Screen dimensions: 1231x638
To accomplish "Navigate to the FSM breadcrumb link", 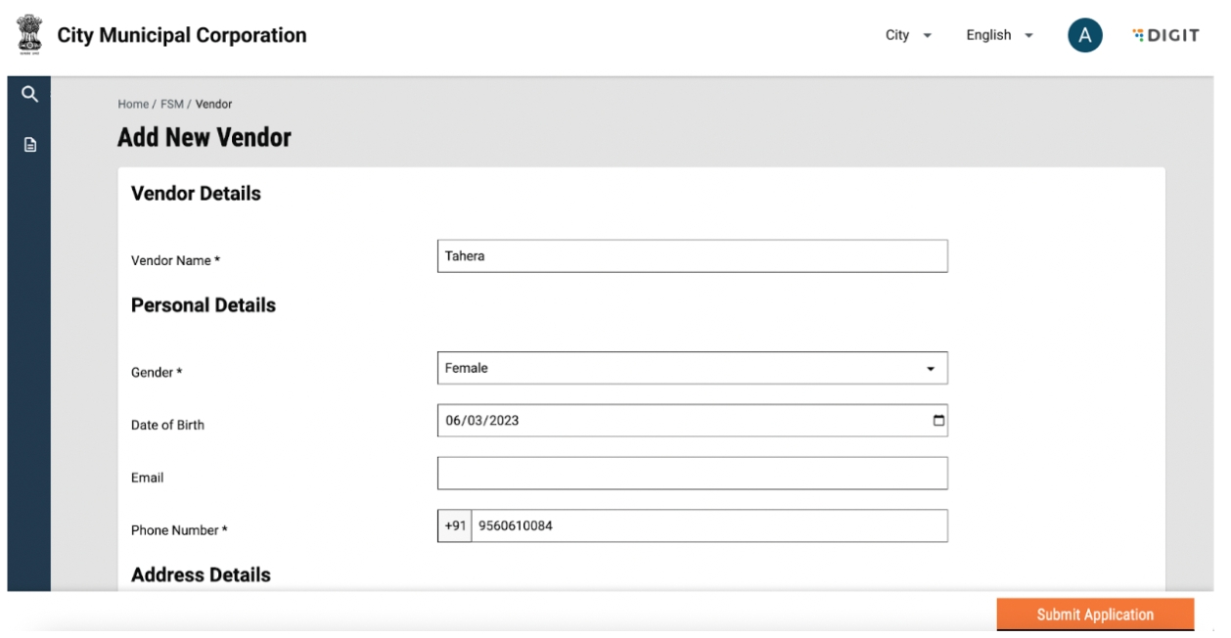I will click(x=171, y=104).
